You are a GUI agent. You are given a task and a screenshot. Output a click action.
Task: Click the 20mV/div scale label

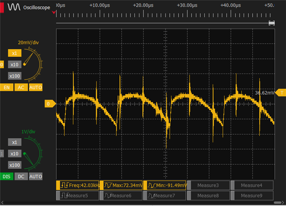pos(28,43)
